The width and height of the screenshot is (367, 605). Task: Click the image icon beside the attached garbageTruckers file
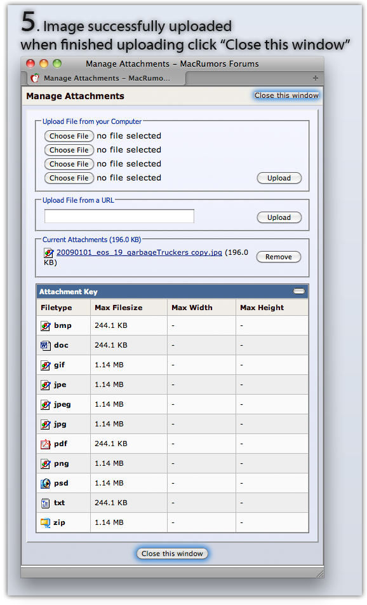click(x=48, y=253)
